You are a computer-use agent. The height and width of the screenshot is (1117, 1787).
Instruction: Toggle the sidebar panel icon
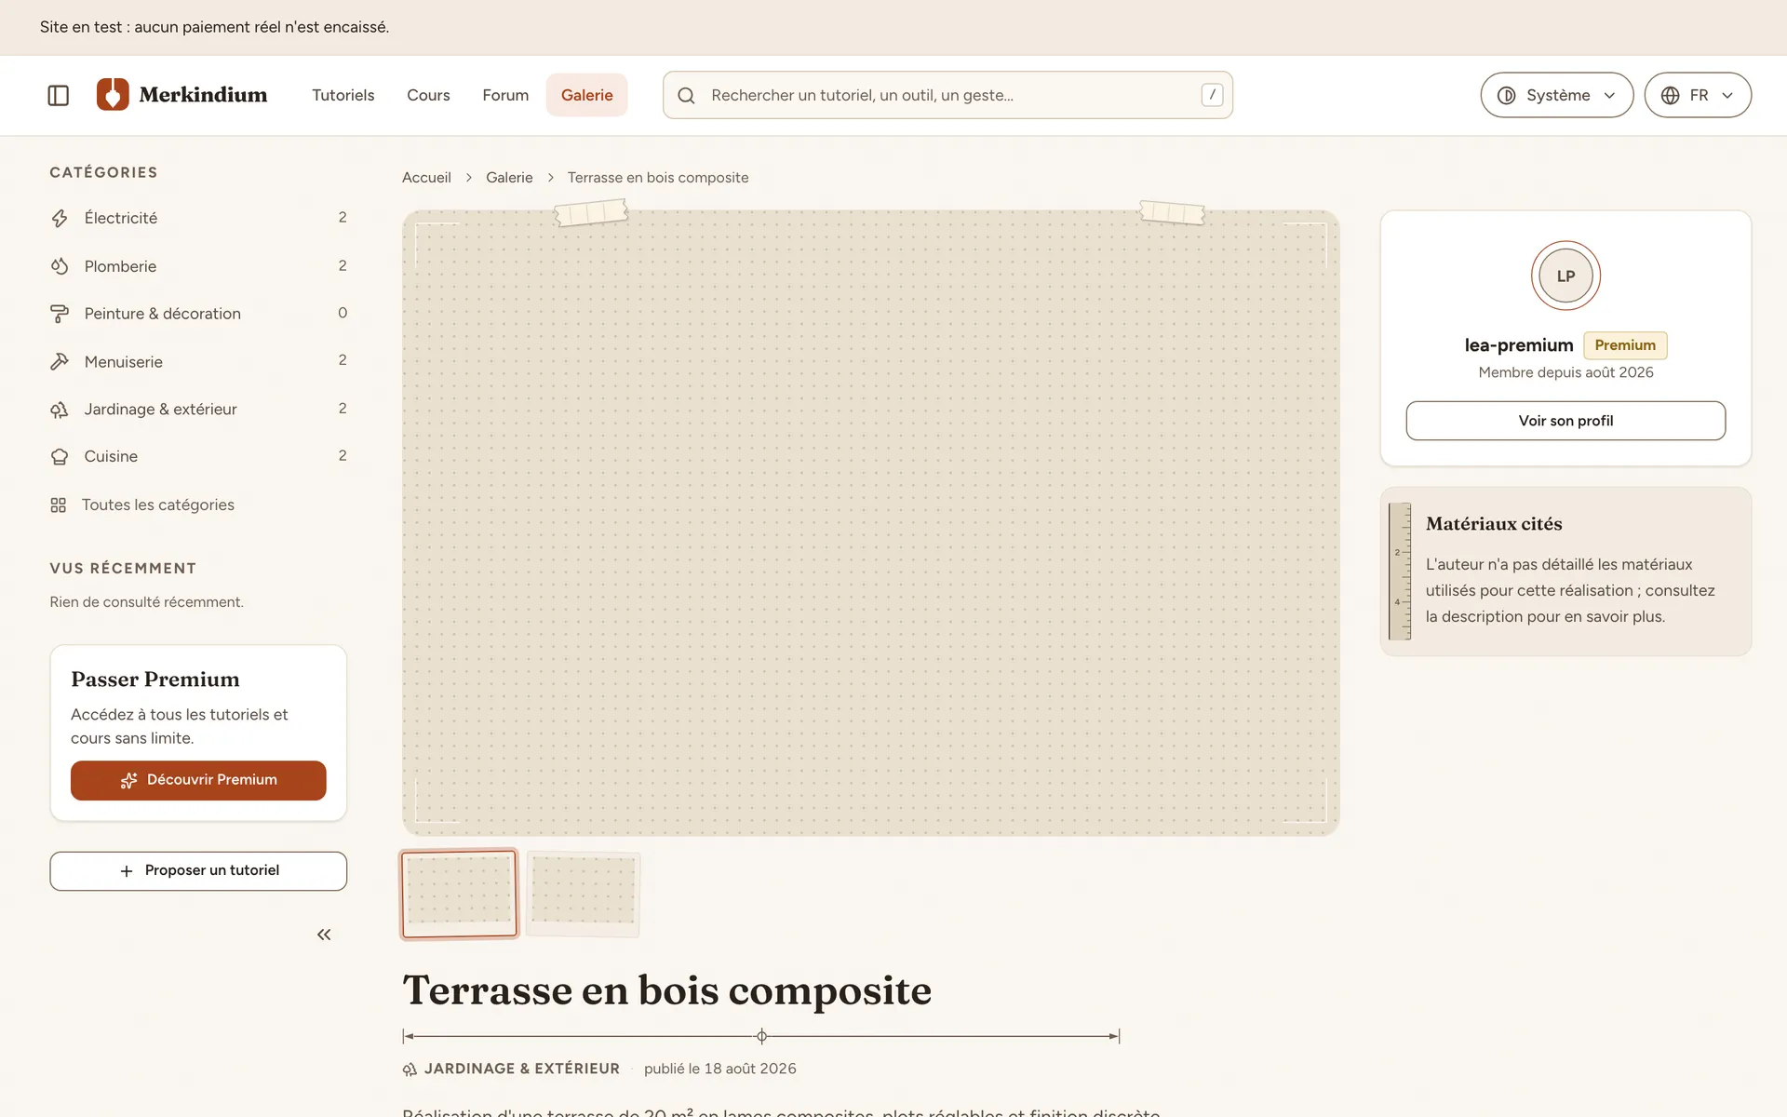click(58, 95)
